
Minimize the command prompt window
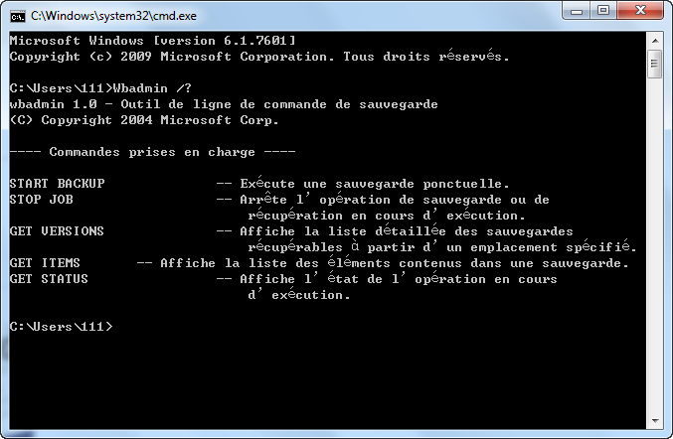pos(577,11)
